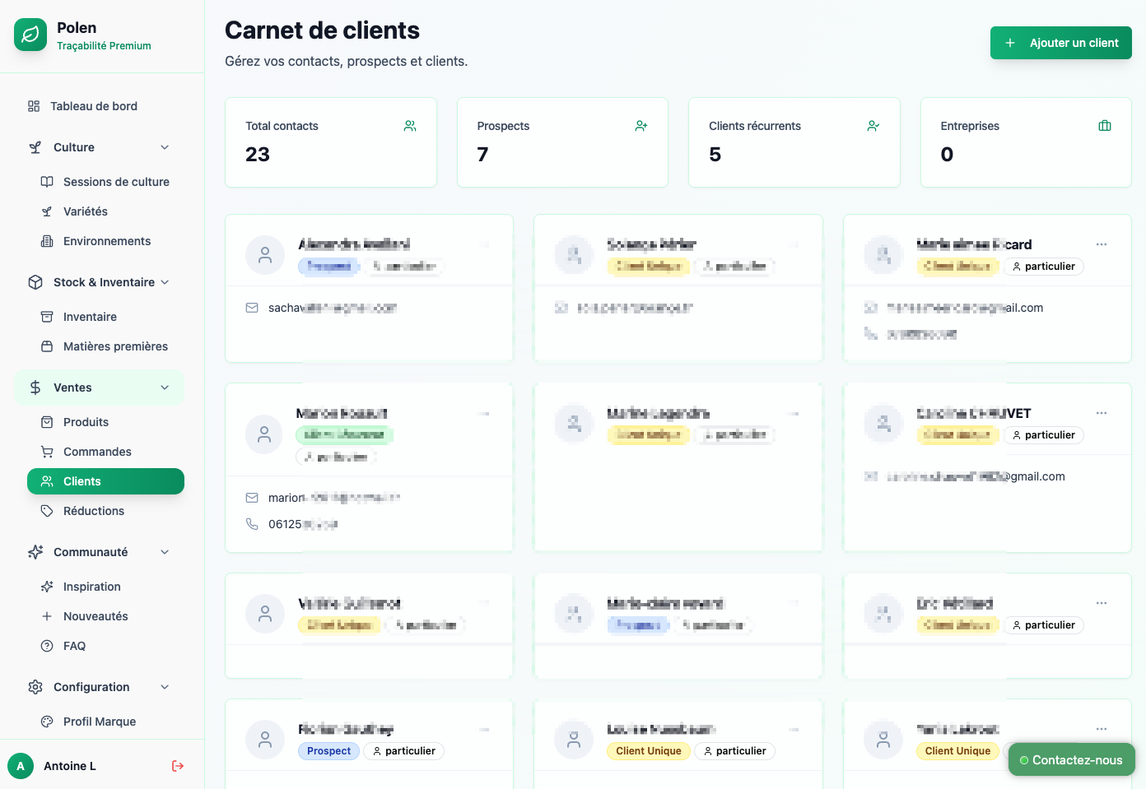Click the Total contacts value 23
Viewport: 1146px width, 789px height.
(x=258, y=155)
